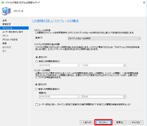147x126 pixels.
Task: Click the 14:03 deadline time field
Action: (103, 97)
